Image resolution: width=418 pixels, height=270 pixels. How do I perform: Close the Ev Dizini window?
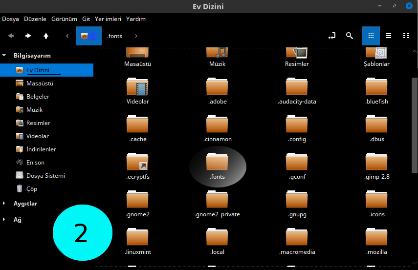click(409, 6)
